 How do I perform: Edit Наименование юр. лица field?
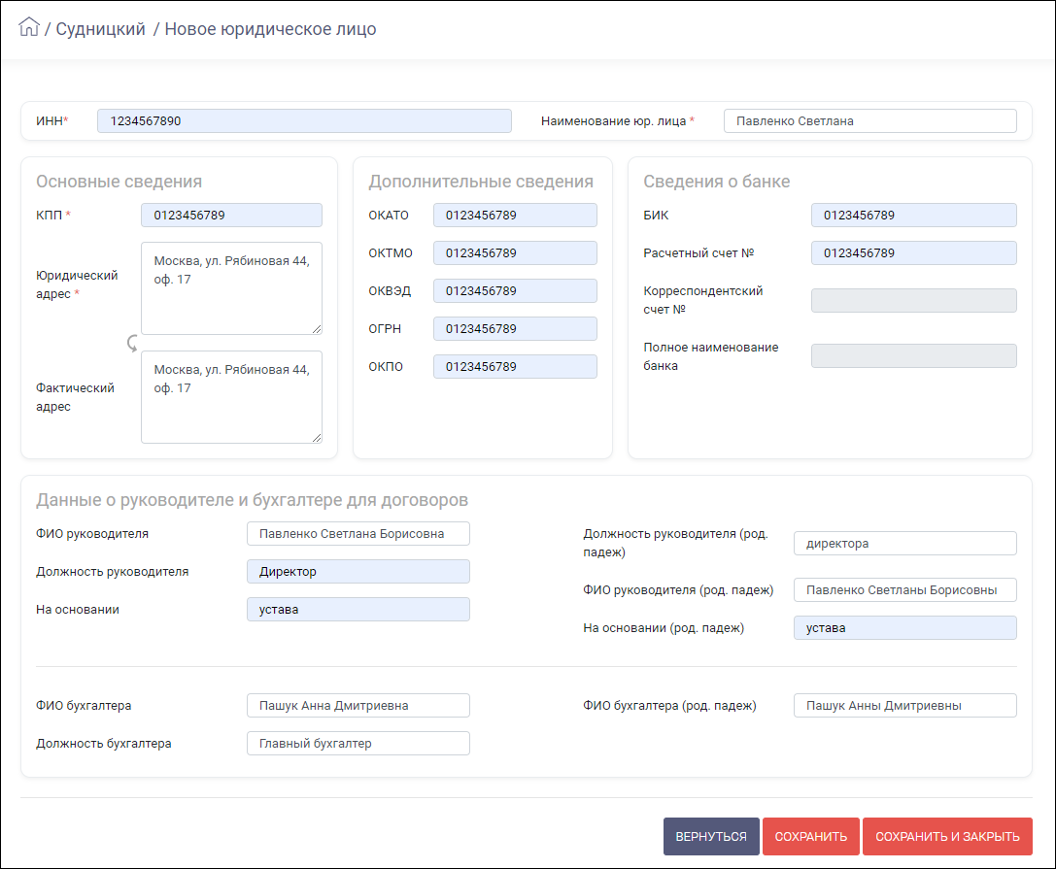(870, 121)
